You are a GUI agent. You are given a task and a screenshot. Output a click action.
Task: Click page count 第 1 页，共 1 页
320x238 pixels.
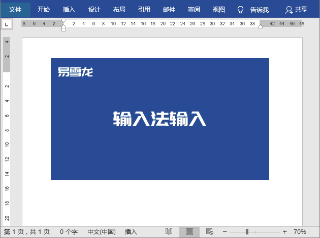pyautogui.click(x=27, y=232)
